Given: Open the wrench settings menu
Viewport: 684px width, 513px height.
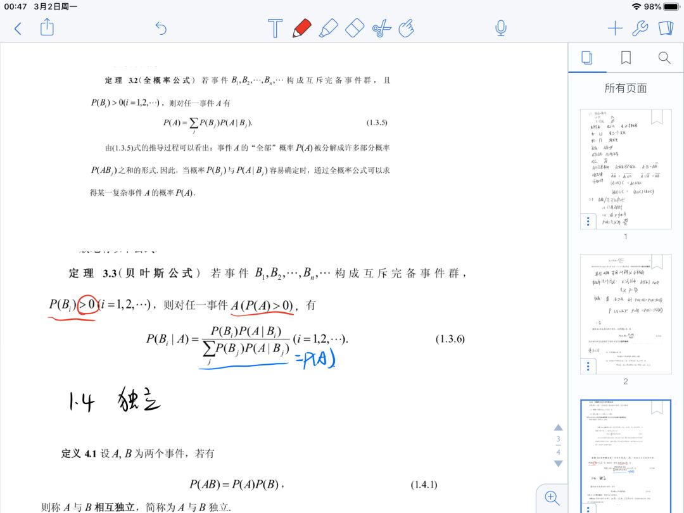Looking at the screenshot, I should tap(640, 28).
